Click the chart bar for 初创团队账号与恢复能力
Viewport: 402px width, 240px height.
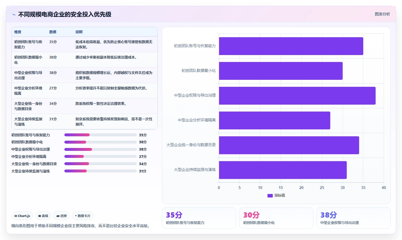click(291, 46)
